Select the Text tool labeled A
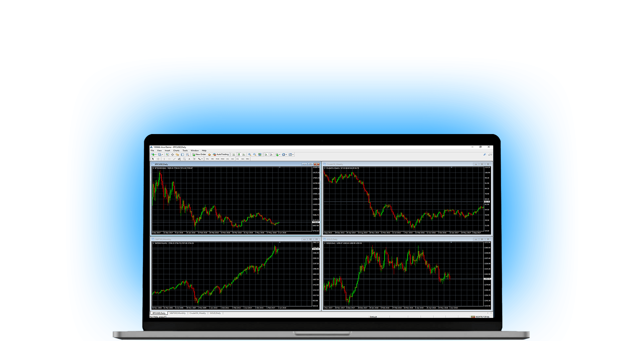This screenshot has width=642, height=341. [189, 159]
